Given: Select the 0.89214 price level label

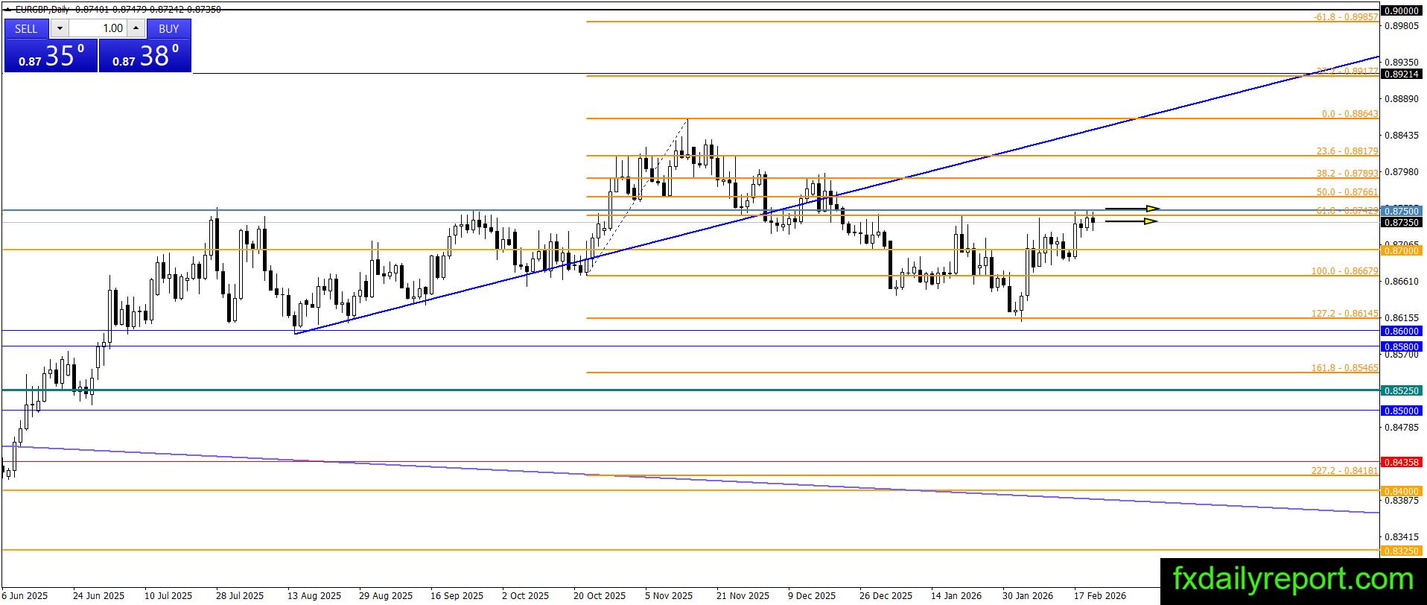Looking at the screenshot, I should tap(1401, 75).
